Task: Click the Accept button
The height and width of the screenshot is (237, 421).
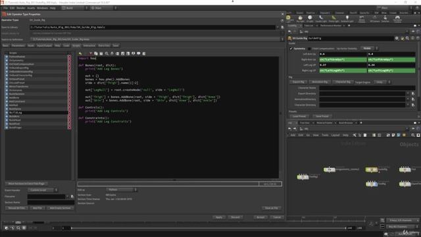Action: click(x=260, y=217)
